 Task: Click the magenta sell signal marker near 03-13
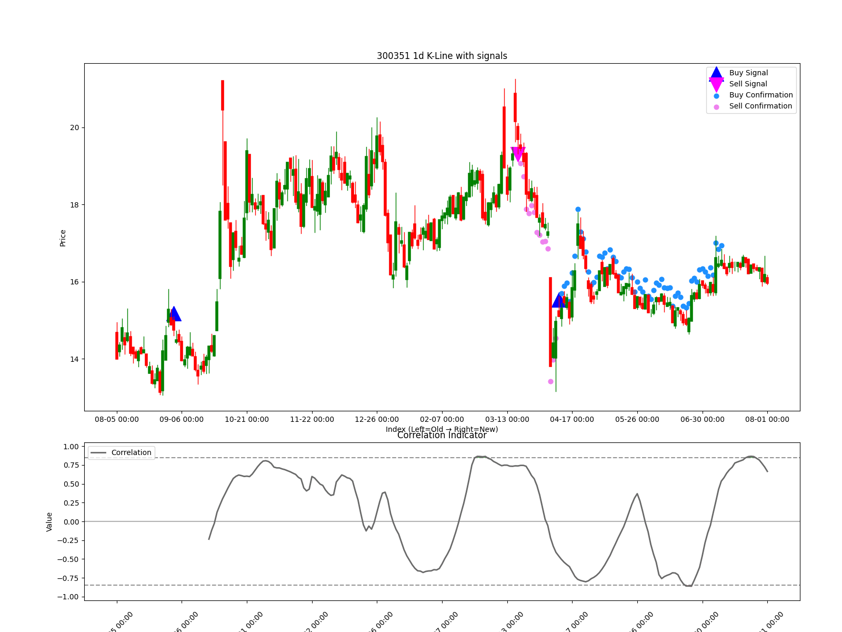pos(518,154)
